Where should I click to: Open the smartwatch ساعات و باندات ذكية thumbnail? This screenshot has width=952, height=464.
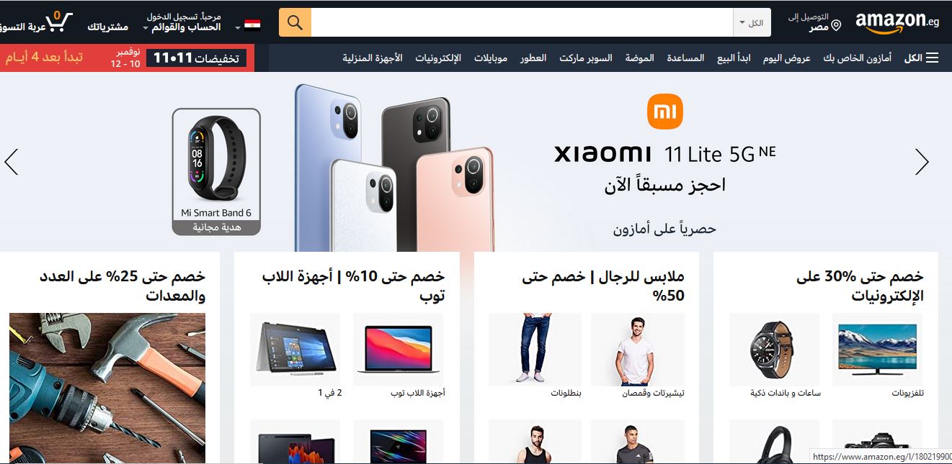coord(774,349)
